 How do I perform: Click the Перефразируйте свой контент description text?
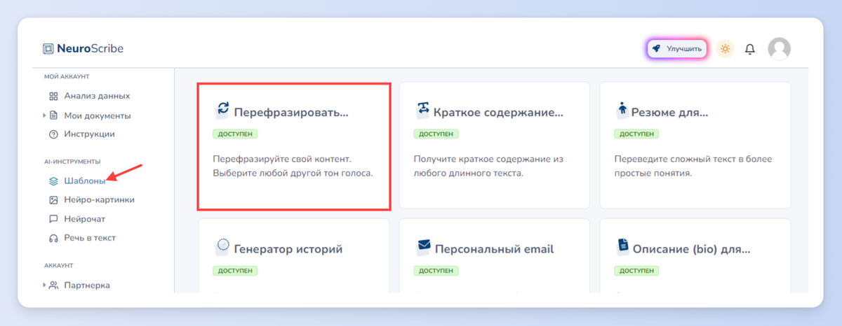point(293,166)
